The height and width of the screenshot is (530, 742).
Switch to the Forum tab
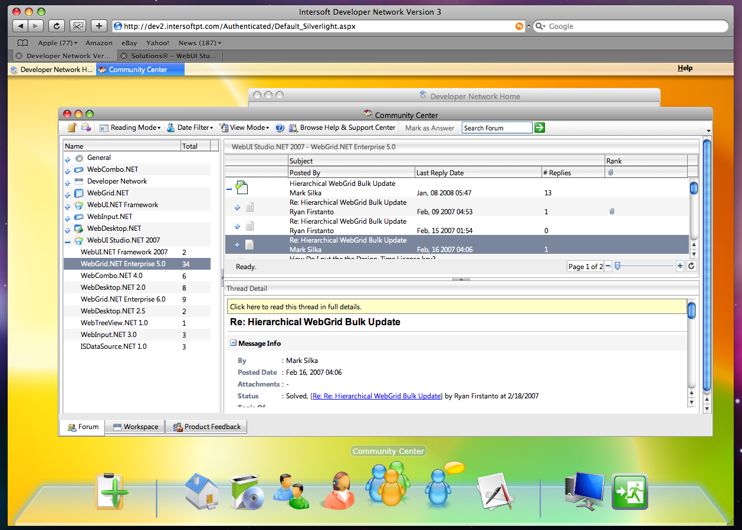click(83, 427)
